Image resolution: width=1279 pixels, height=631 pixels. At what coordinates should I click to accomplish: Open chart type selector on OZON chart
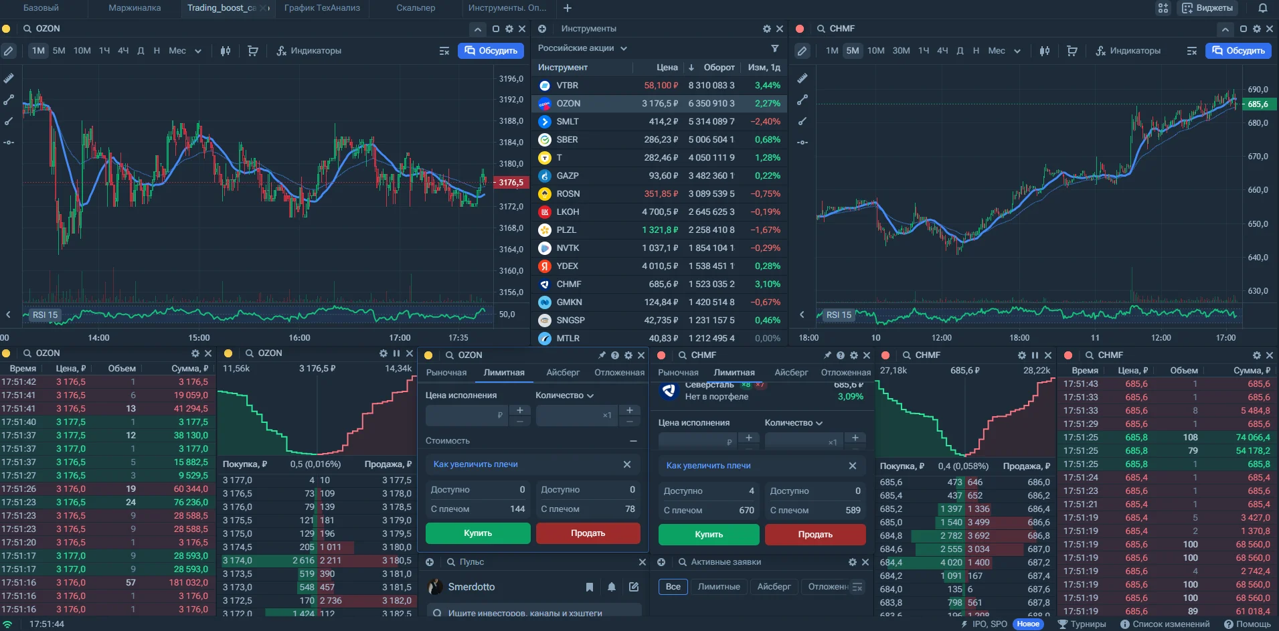click(226, 51)
